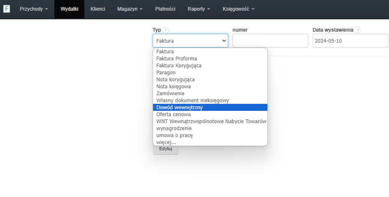Viewport: 389px width, 197px height.
Task: Choose Oferta cenowa option
Action: coord(210,115)
